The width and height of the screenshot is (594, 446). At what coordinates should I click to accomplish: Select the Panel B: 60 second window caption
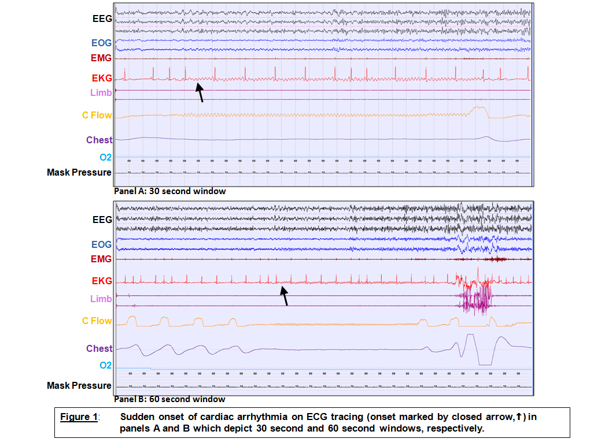pyautogui.click(x=170, y=399)
